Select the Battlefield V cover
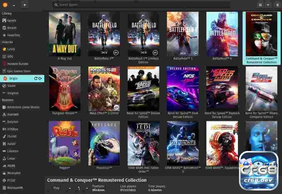The width and height of the screenshot is (282, 194). [x=222, y=34]
